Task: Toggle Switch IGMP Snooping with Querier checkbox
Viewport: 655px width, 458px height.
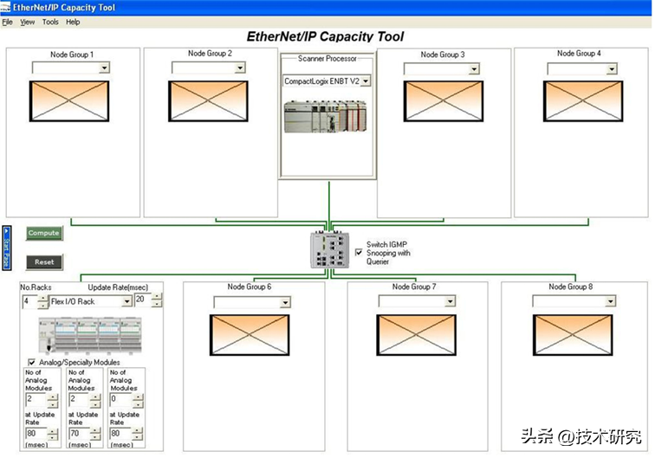Action: coord(359,253)
